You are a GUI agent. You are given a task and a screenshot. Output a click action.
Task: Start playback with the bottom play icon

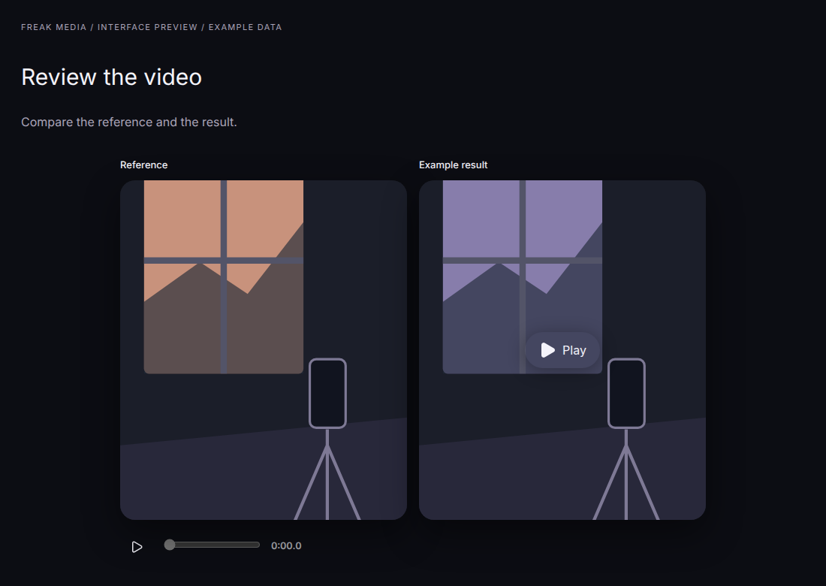(x=137, y=546)
